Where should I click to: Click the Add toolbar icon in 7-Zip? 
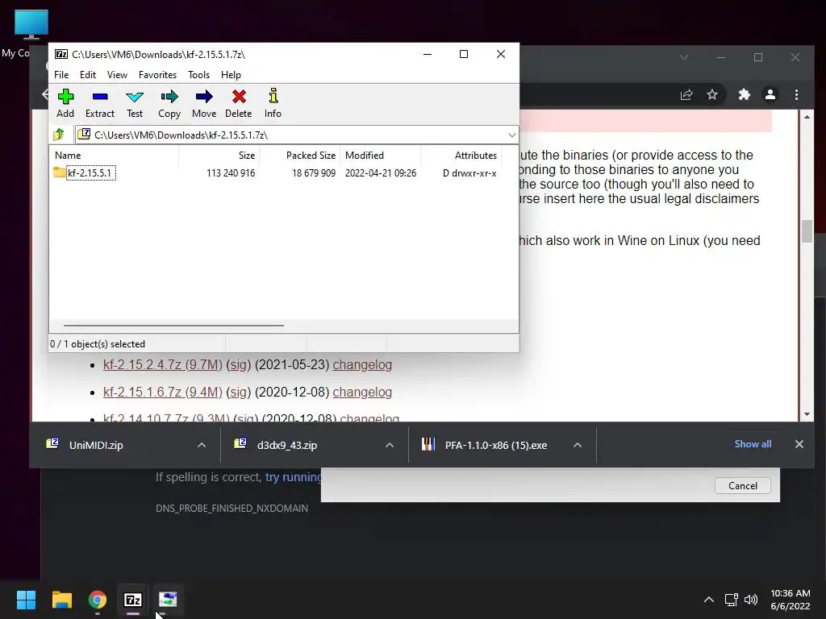click(x=65, y=103)
